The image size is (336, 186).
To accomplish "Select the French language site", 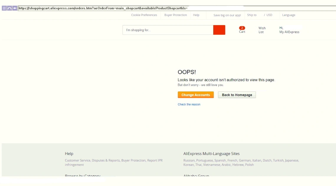I will tap(232, 160).
